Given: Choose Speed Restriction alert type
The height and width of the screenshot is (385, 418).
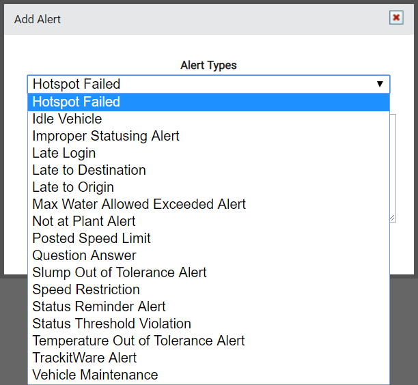Looking at the screenshot, I should click(x=208, y=289).
